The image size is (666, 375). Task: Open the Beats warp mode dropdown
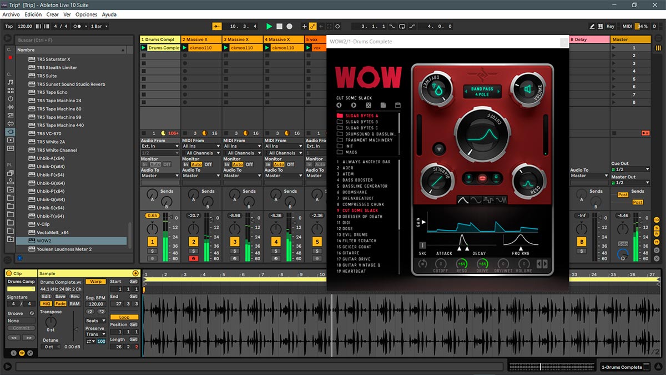coord(95,321)
